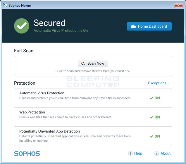
Task: Open the Exceptions link
Action: coord(158,83)
